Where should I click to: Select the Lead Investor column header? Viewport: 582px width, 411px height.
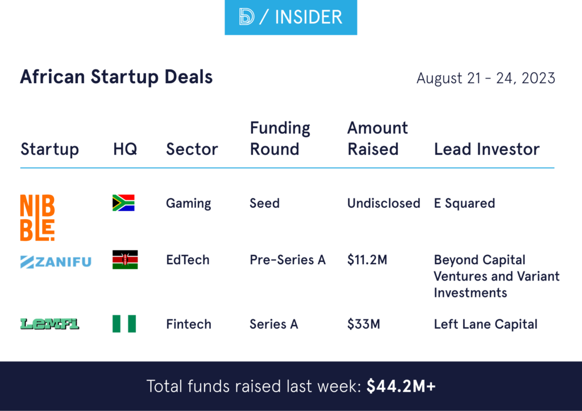pyautogui.click(x=487, y=149)
